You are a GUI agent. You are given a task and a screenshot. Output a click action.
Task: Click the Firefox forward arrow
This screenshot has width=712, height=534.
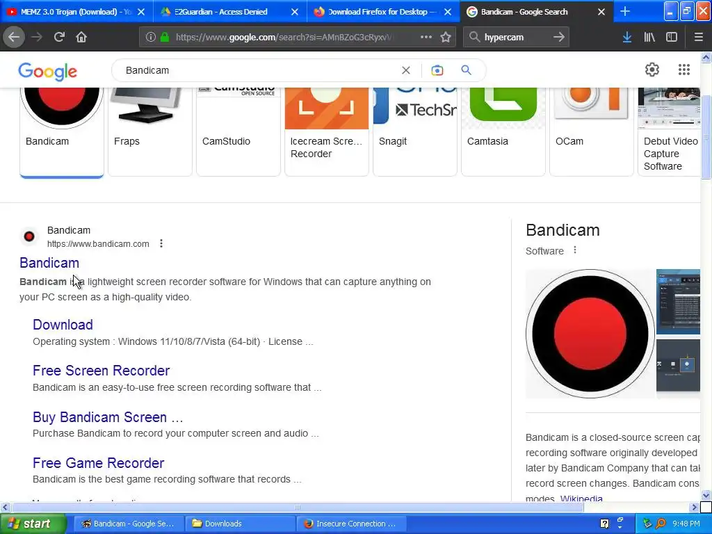point(37,37)
